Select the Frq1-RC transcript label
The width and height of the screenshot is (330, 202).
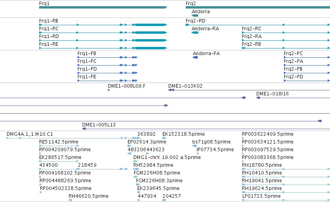pos(49,29)
